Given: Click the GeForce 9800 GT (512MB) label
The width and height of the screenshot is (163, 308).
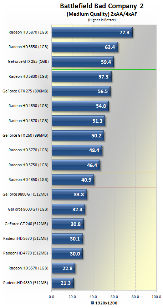Looking at the screenshot, I should pyautogui.click(x=25, y=195).
